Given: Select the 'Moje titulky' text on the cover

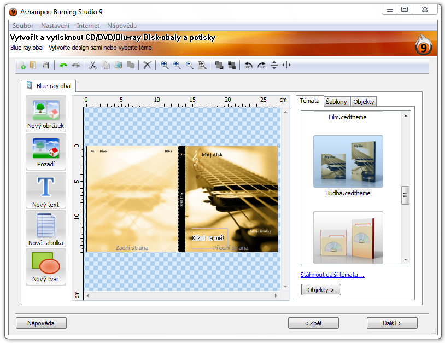Looking at the screenshot, I should (261, 231).
